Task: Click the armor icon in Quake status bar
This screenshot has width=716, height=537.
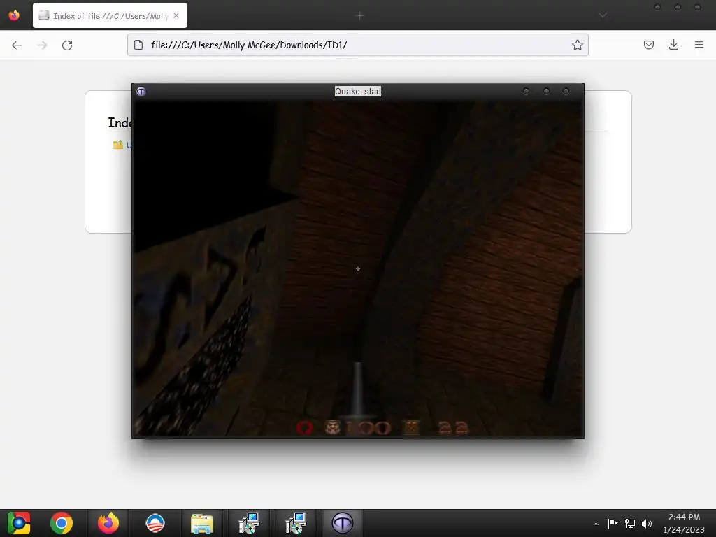Action: coord(304,428)
